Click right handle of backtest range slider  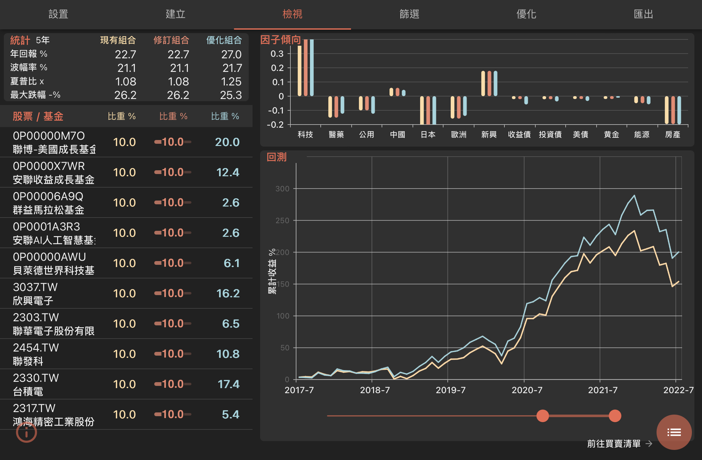point(615,416)
